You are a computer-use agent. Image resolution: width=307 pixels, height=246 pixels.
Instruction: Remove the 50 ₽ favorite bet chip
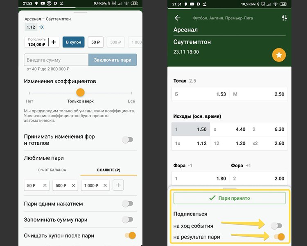45,185
